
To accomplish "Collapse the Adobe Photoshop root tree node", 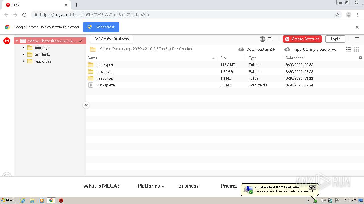I will click(17, 41).
